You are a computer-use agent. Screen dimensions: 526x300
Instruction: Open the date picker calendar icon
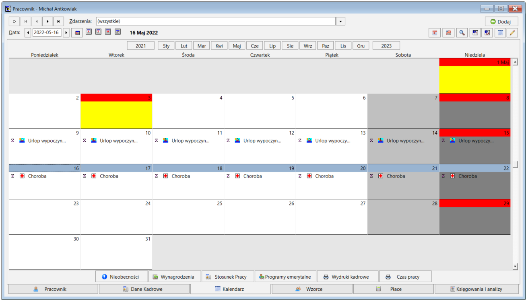pyautogui.click(x=77, y=33)
